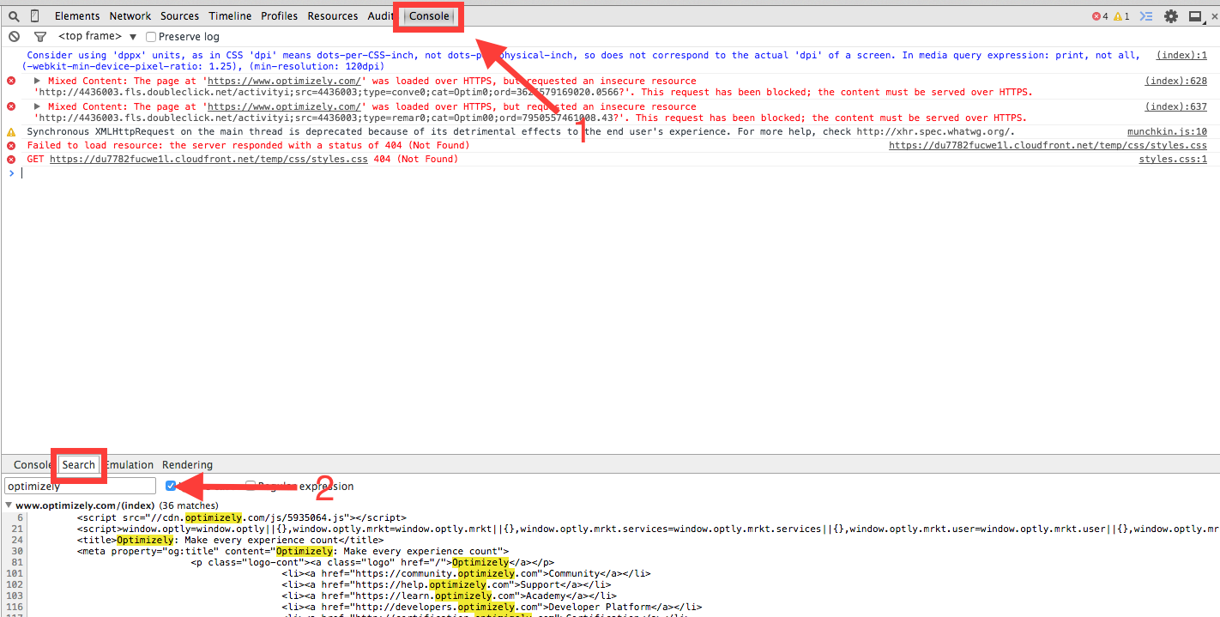Click the console filter funnel icon
Image resolution: width=1220 pixels, height=617 pixels.
click(39, 37)
